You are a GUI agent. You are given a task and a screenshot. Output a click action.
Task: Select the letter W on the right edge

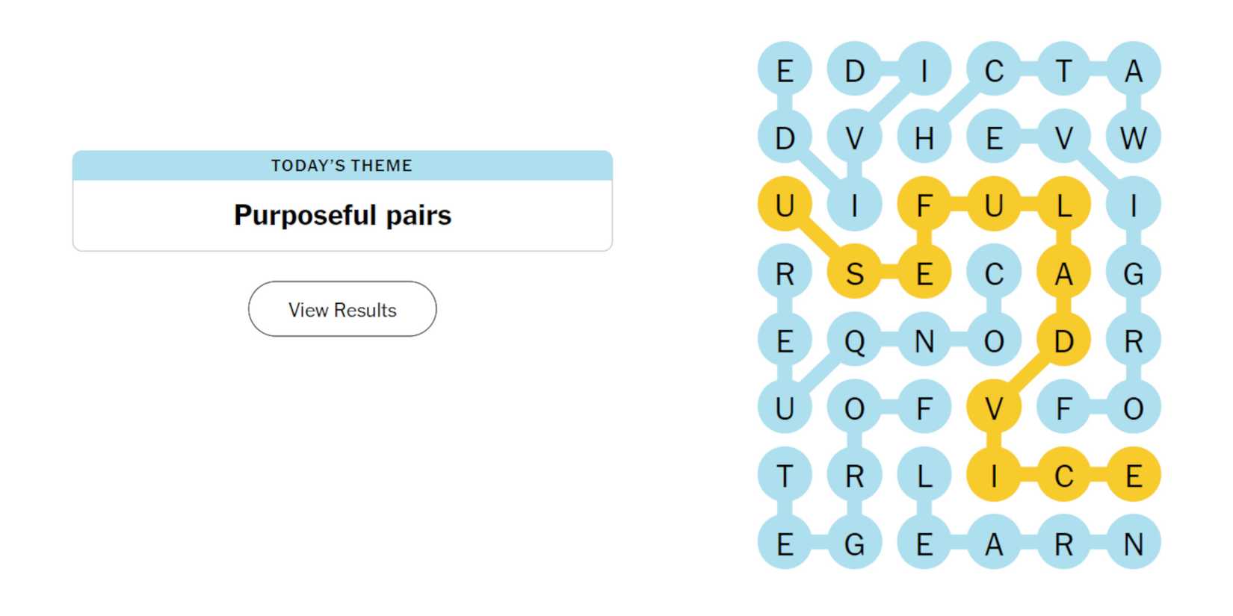coord(1134,137)
